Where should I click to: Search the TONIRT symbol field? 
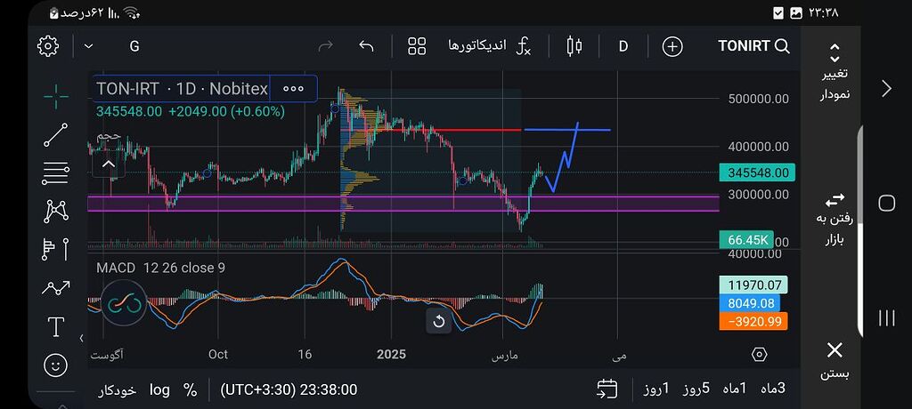pyautogui.click(x=753, y=46)
